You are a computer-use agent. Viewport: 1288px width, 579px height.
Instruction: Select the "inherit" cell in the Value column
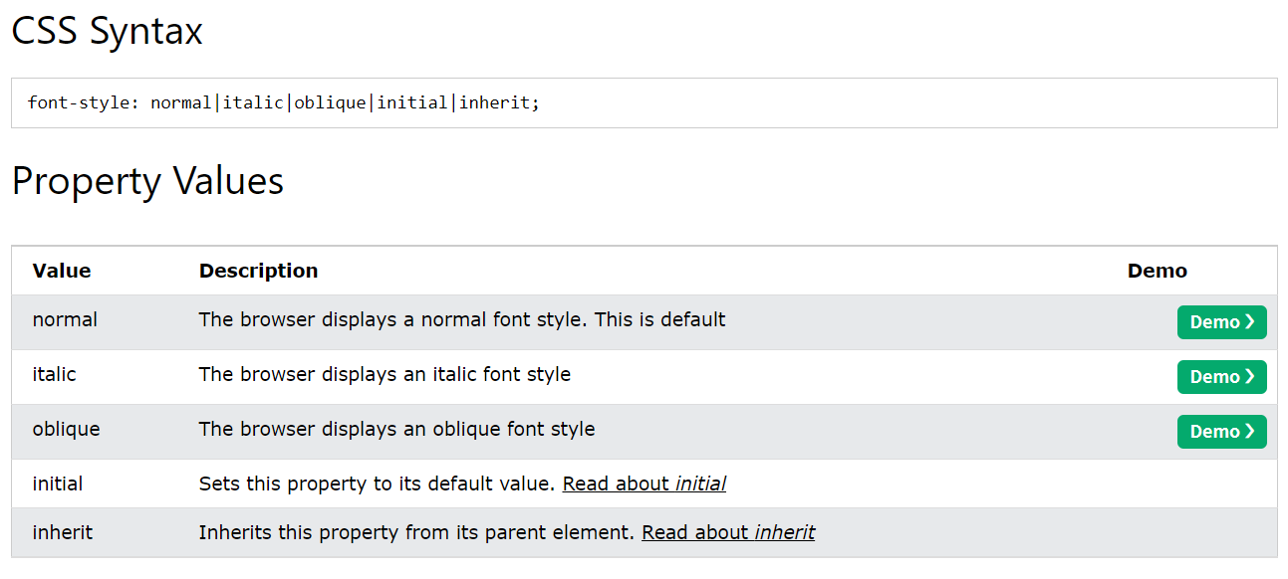pos(62,533)
